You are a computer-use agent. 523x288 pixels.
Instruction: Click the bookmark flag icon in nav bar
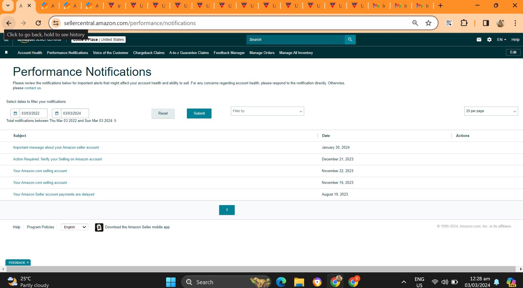coord(6,52)
